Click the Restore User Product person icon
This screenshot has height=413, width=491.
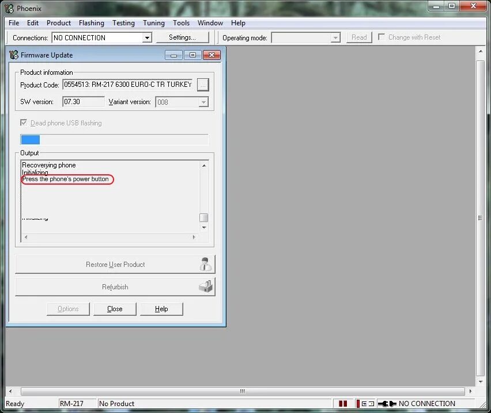coord(205,264)
